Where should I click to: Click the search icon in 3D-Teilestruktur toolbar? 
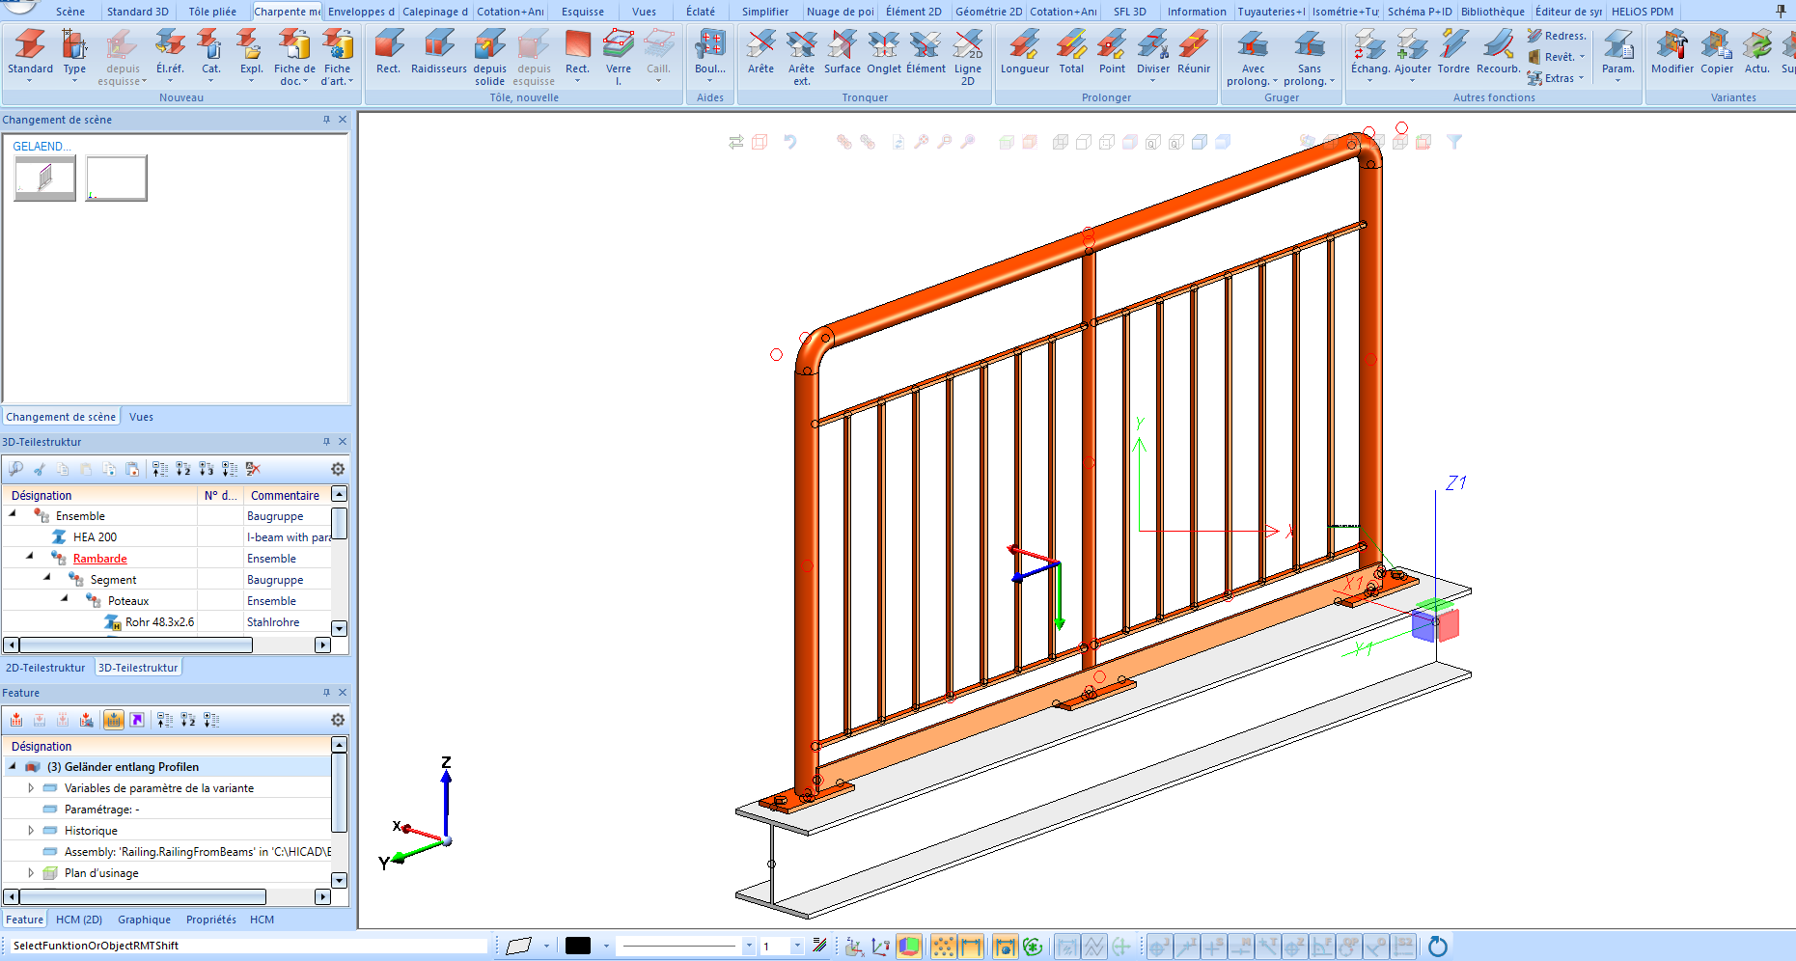(15, 469)
